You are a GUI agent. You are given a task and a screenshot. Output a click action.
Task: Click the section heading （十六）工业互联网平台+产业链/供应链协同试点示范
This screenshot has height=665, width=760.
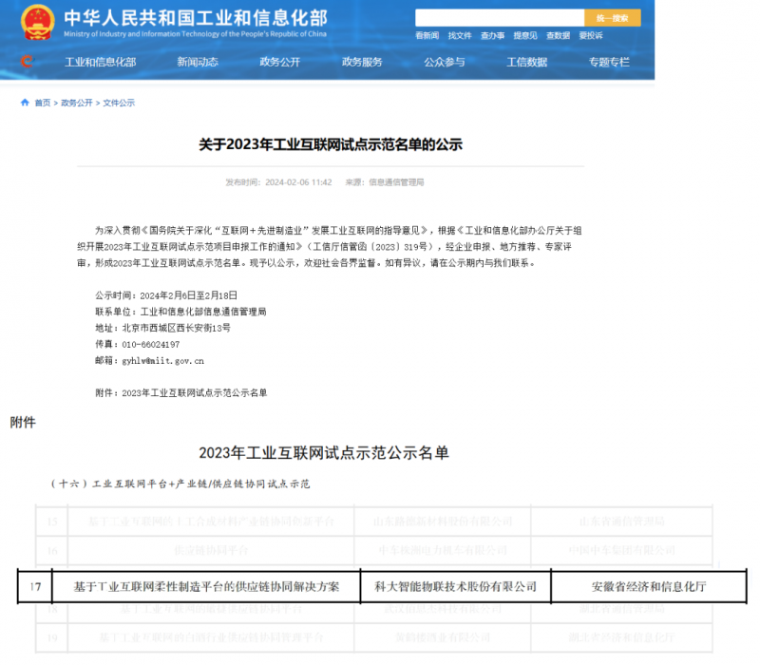tap(180, 484)
